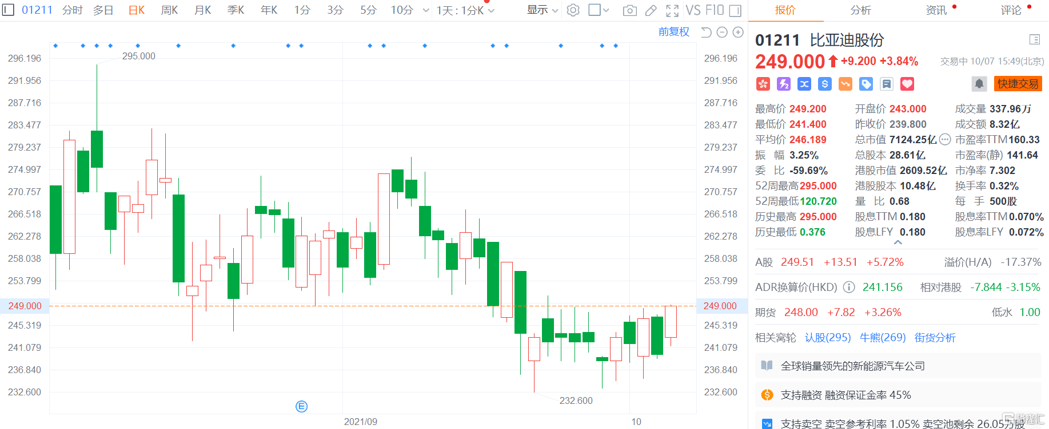This screenshot has width=1049, height=429.
Task: Click the margin financing dollar coin icon
Action: tap(767, 395)
